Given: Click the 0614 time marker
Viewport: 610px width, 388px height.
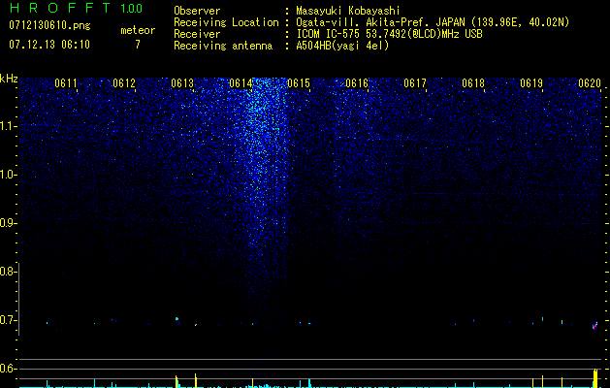Looking at the screenshot, I should point(241,83).
